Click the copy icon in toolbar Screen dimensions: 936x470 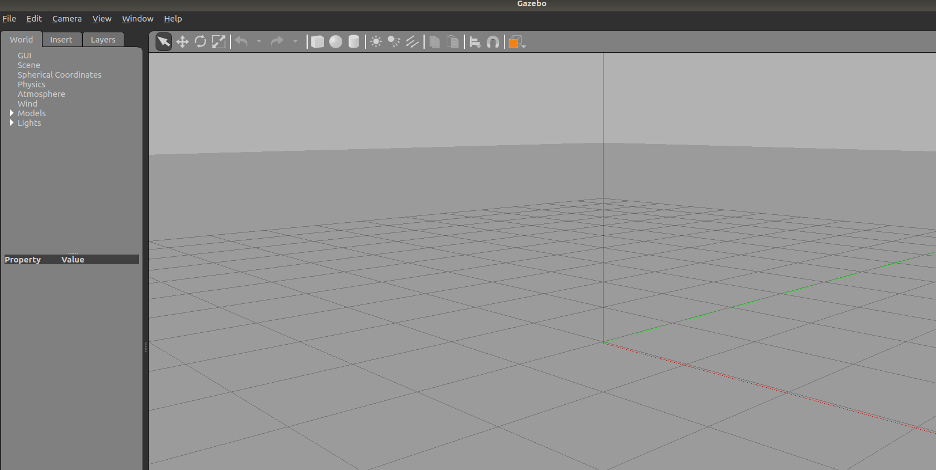tap(435, 42)
